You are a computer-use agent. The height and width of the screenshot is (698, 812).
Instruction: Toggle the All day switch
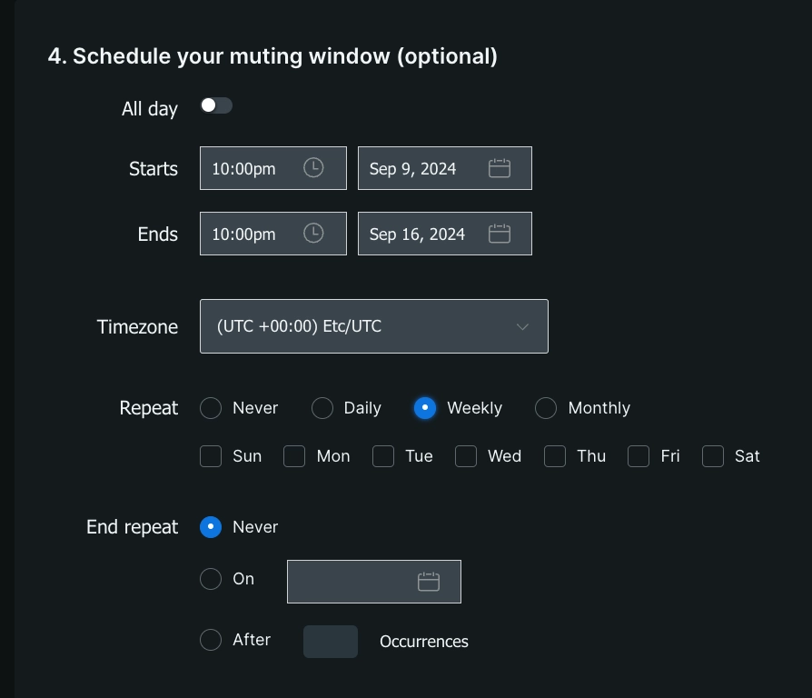click(216, 105)
